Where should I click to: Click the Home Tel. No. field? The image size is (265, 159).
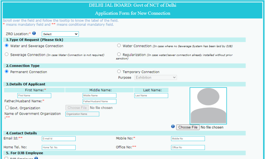click(x=59, y=147)
